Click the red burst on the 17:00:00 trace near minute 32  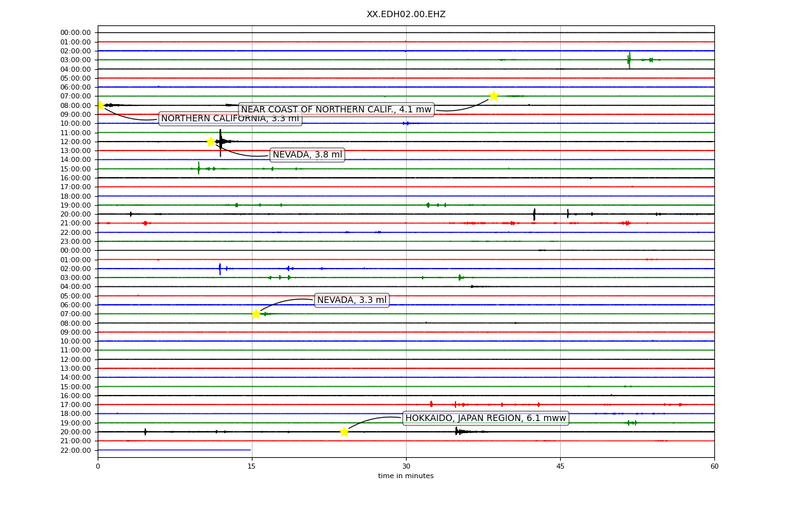[431, 404]
